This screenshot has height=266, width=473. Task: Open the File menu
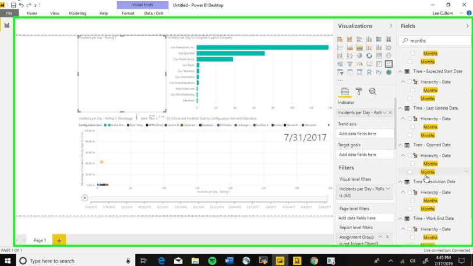coord(9,13)
